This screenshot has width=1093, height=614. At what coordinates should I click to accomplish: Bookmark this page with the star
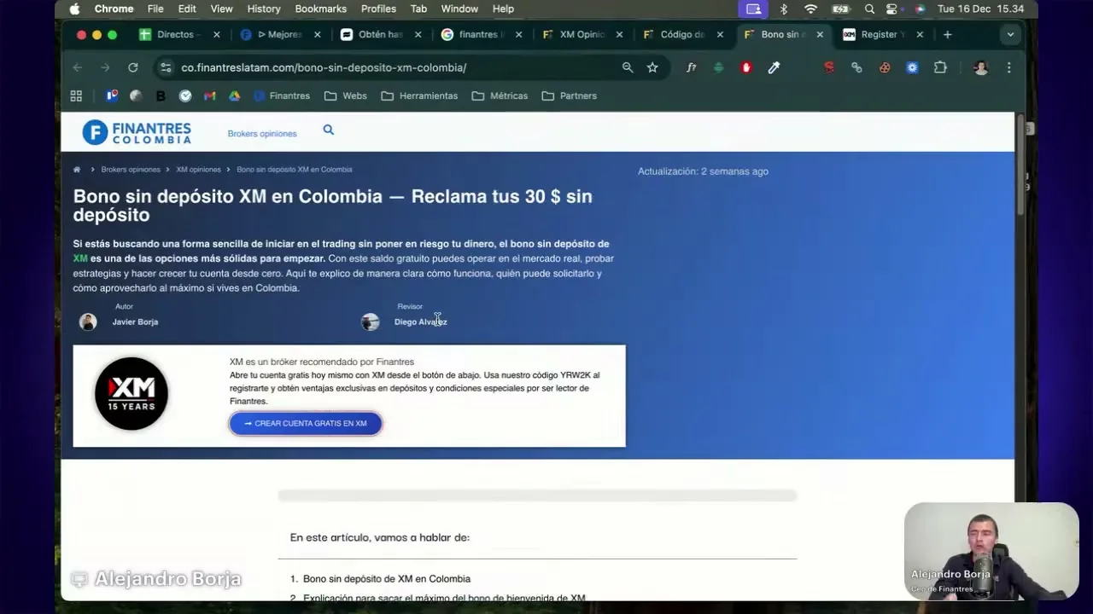652,67
